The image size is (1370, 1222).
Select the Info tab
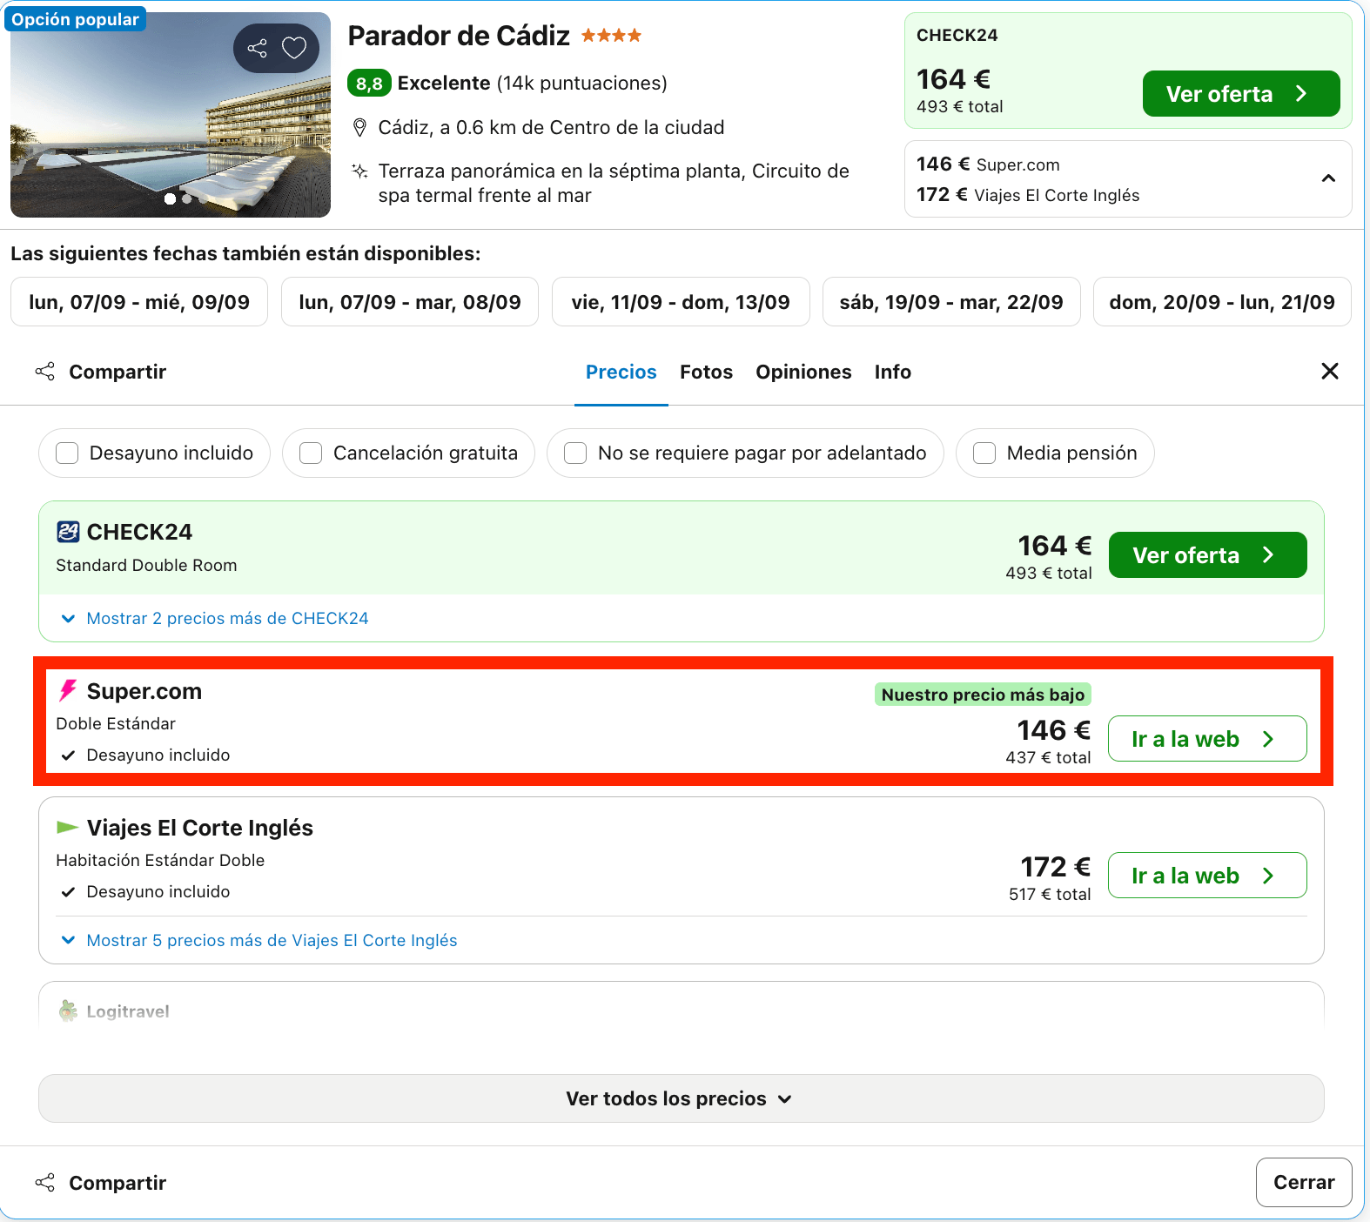(x=893, y=373)
